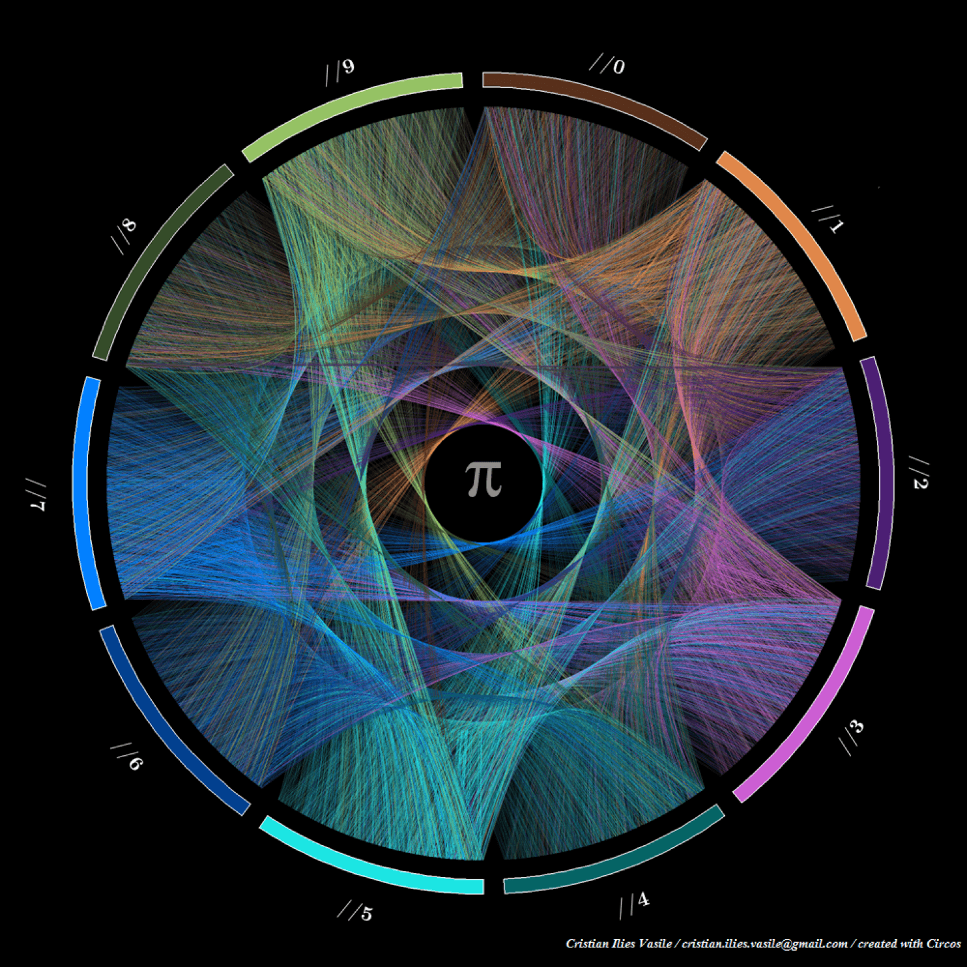Click the '//9' segment label
967x967 pixels.
(x=339, y=71)
